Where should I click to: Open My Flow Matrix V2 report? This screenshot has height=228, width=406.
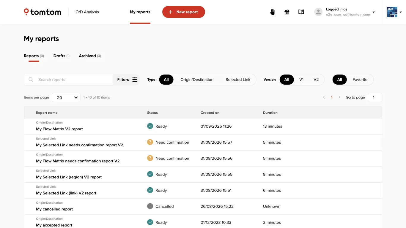tap(59, 129)
